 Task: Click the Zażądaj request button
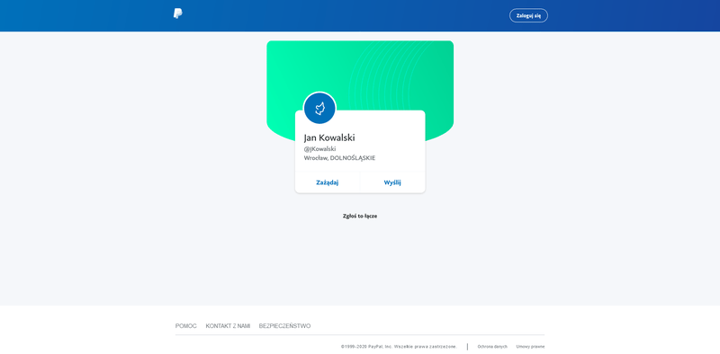(328, 182)
